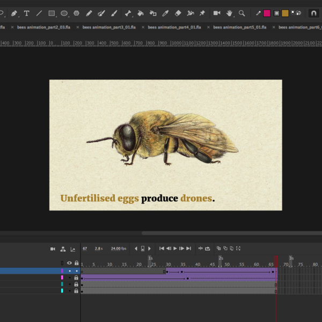Click the current frame number 67 field
Image resolution: width=322 pixels, height=322 pixels.
(x=85, y=248)
